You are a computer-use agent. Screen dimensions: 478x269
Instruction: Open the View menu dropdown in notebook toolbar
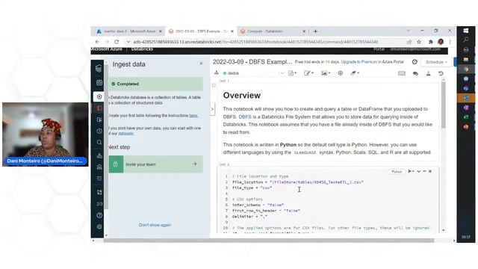coord(326,73)
